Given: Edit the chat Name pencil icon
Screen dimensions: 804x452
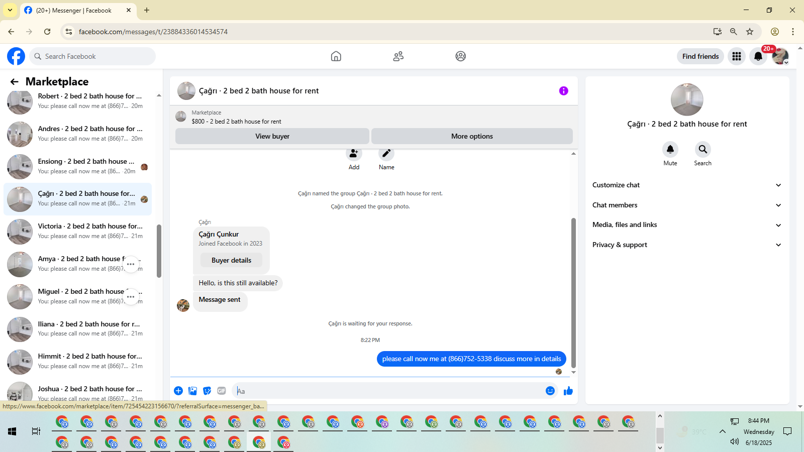Looking at the screenshot, I should point(386,154).
